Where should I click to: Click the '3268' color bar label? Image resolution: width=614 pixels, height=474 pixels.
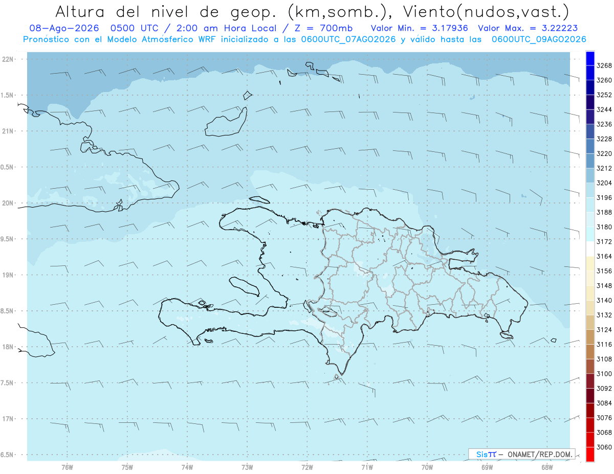click(x=604, y=65)
